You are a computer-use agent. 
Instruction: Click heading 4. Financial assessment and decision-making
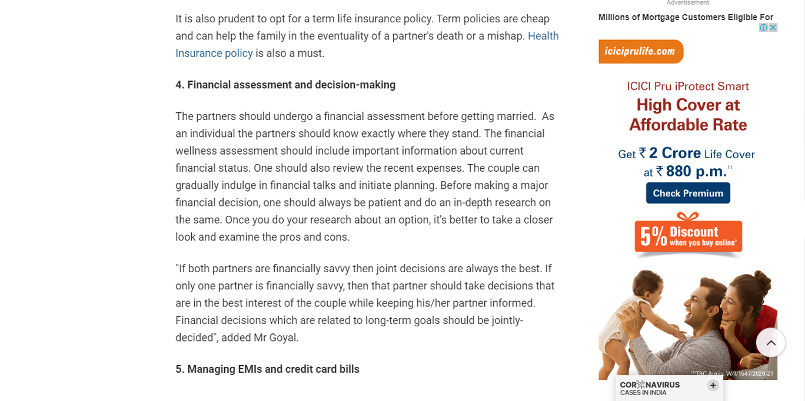click(x=285, y=85)
